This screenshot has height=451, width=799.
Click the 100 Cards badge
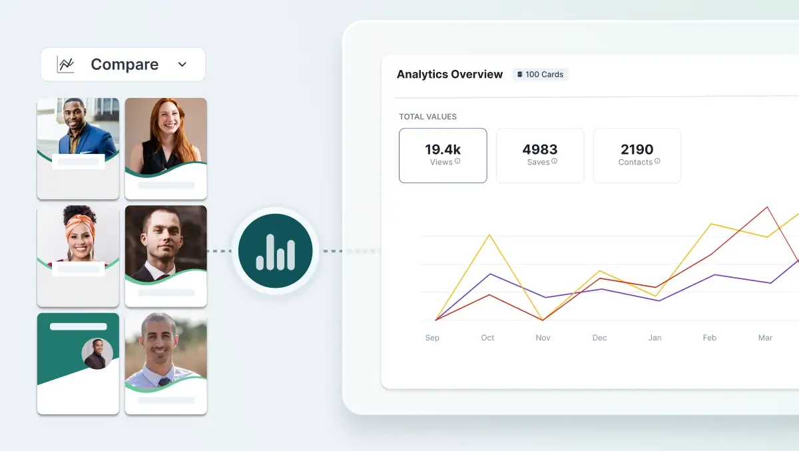point(539,74)
